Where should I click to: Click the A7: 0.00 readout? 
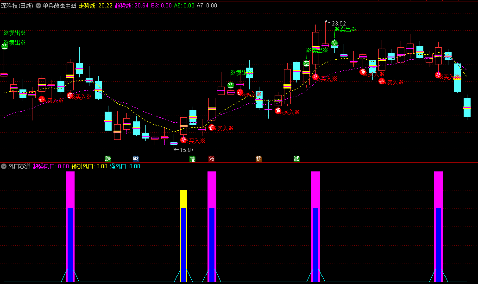click(x=207, y=6)
